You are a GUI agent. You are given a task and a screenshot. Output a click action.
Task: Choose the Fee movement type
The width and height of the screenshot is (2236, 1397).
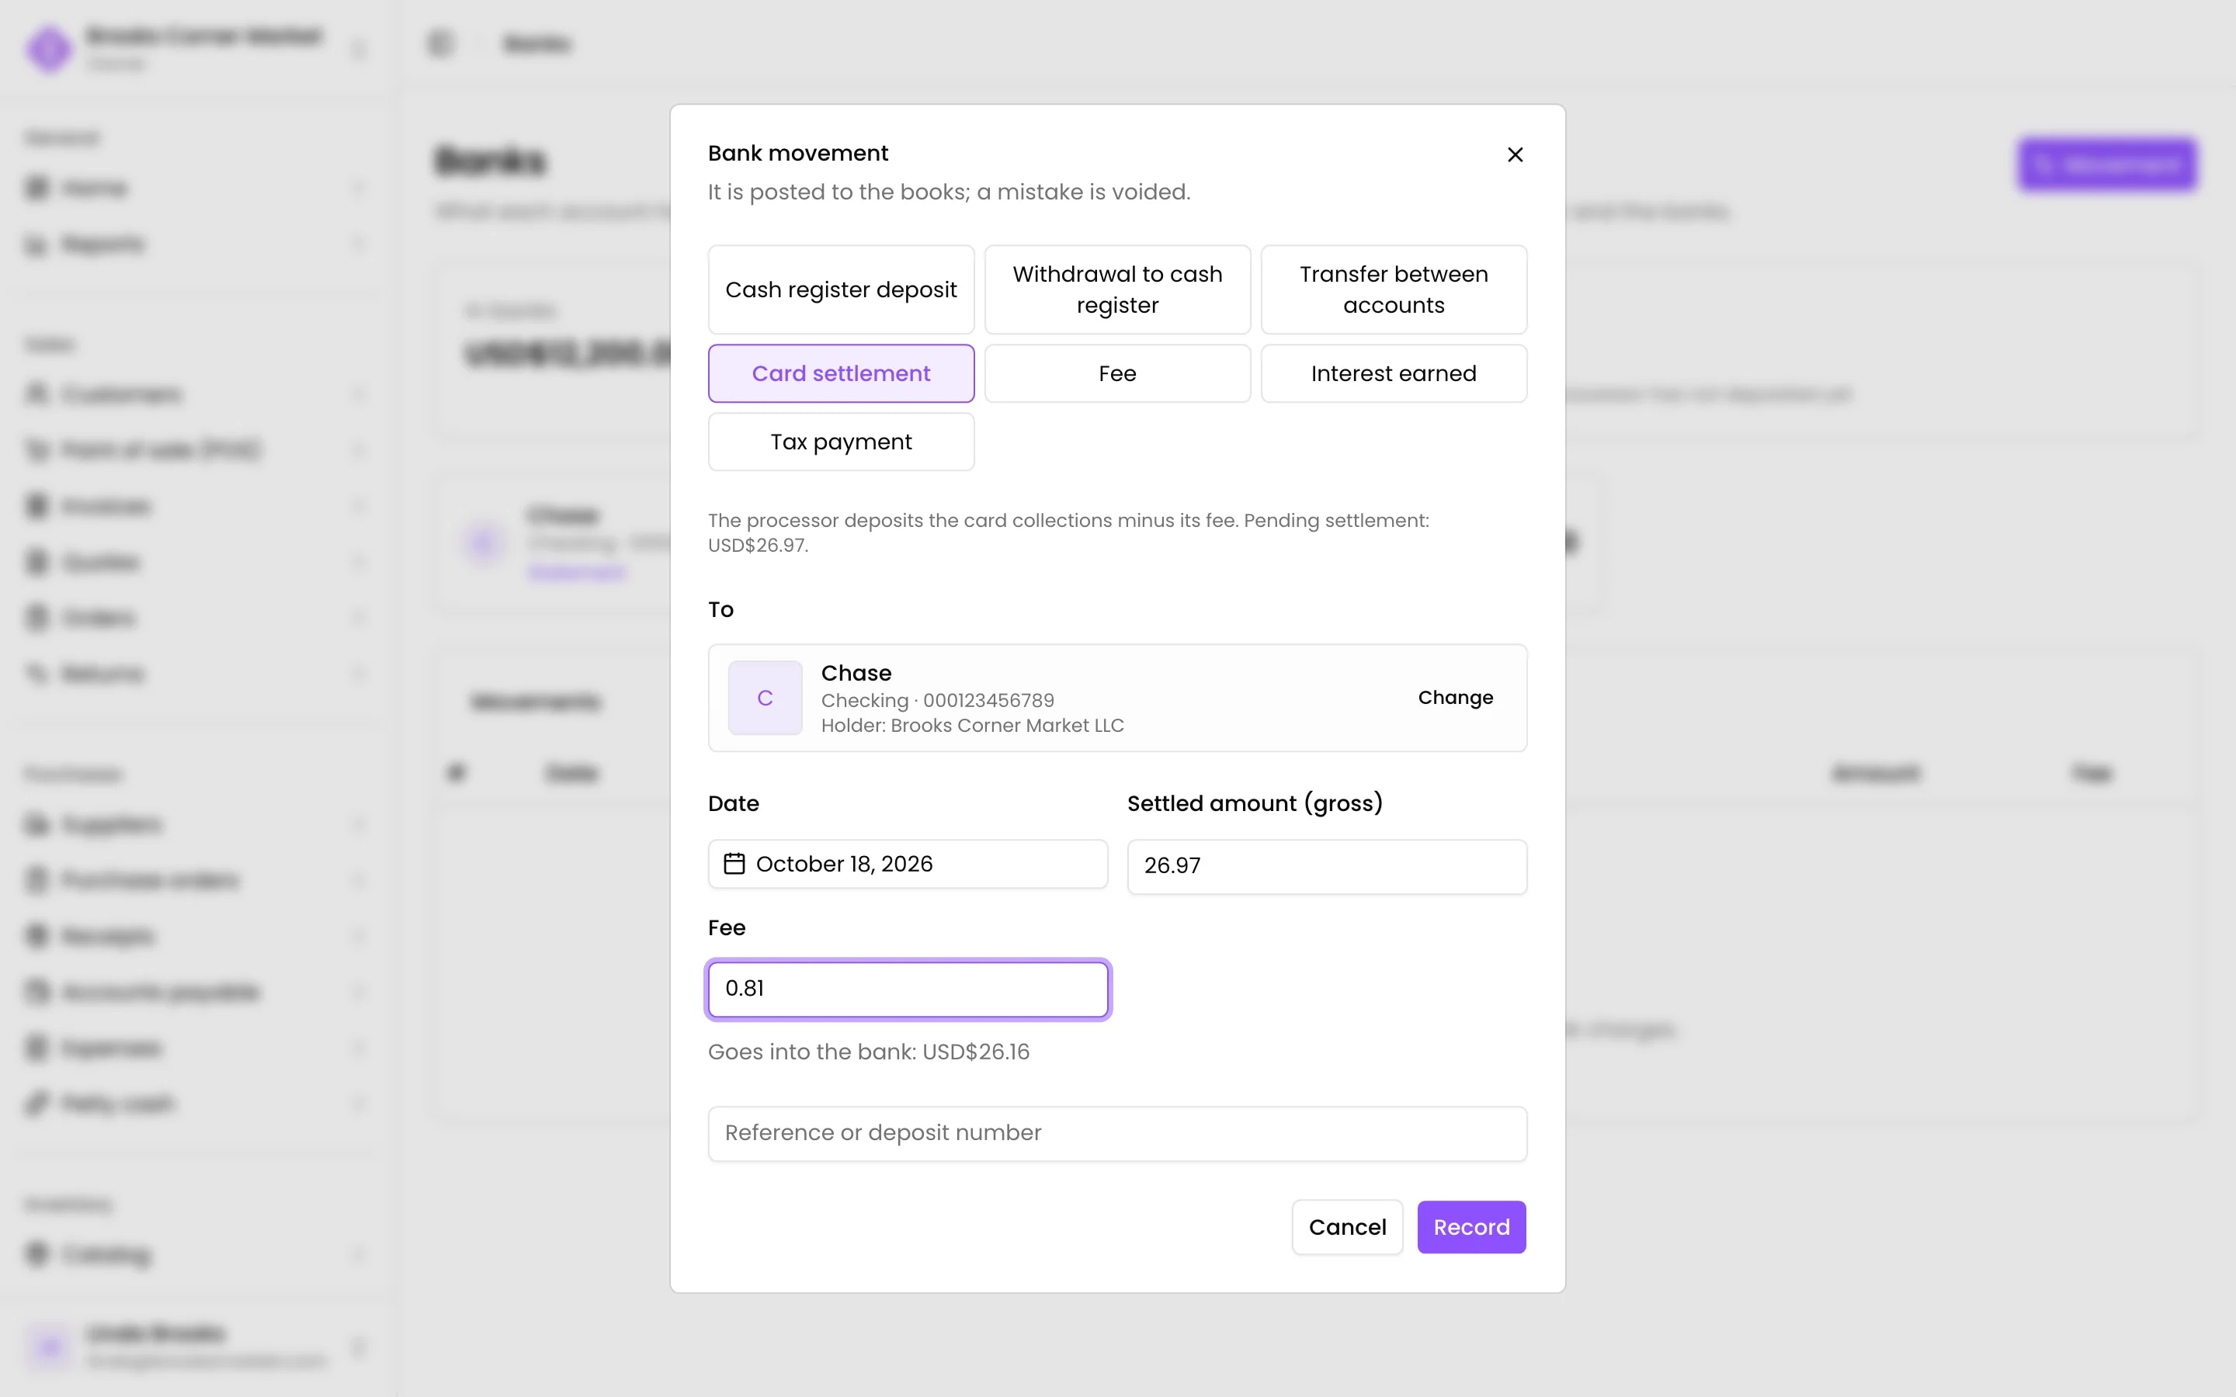pyautogui.click(x=1117, y=373)
